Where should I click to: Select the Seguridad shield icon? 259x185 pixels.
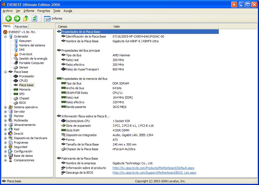[x=11, y=147]
